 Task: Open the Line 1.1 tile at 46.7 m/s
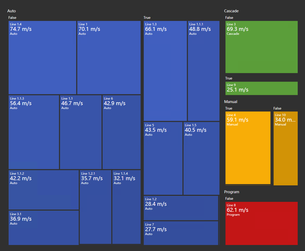pyautogui.click(x=81, y=132)
